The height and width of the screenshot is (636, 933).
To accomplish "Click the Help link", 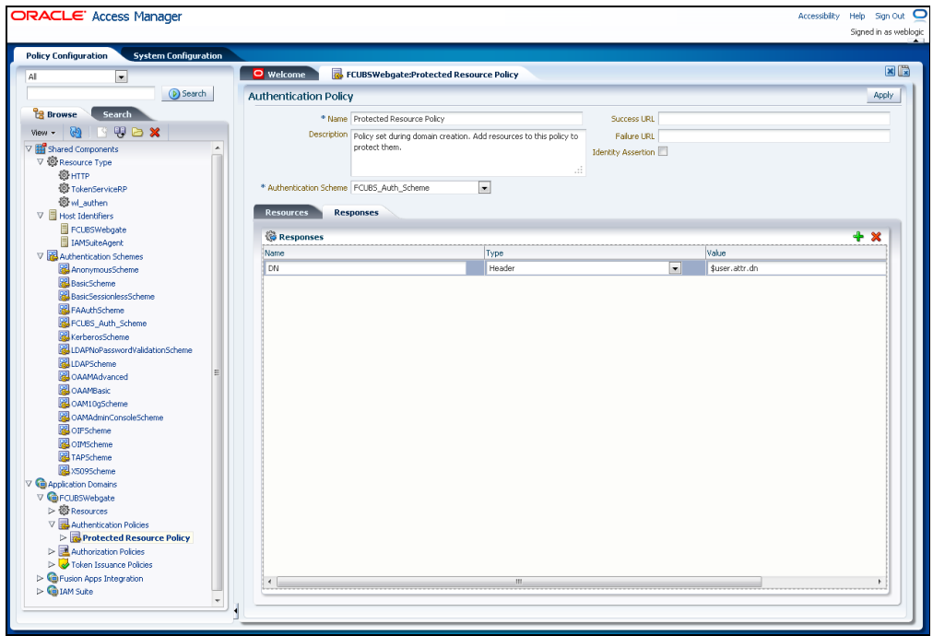I will 856,16.
